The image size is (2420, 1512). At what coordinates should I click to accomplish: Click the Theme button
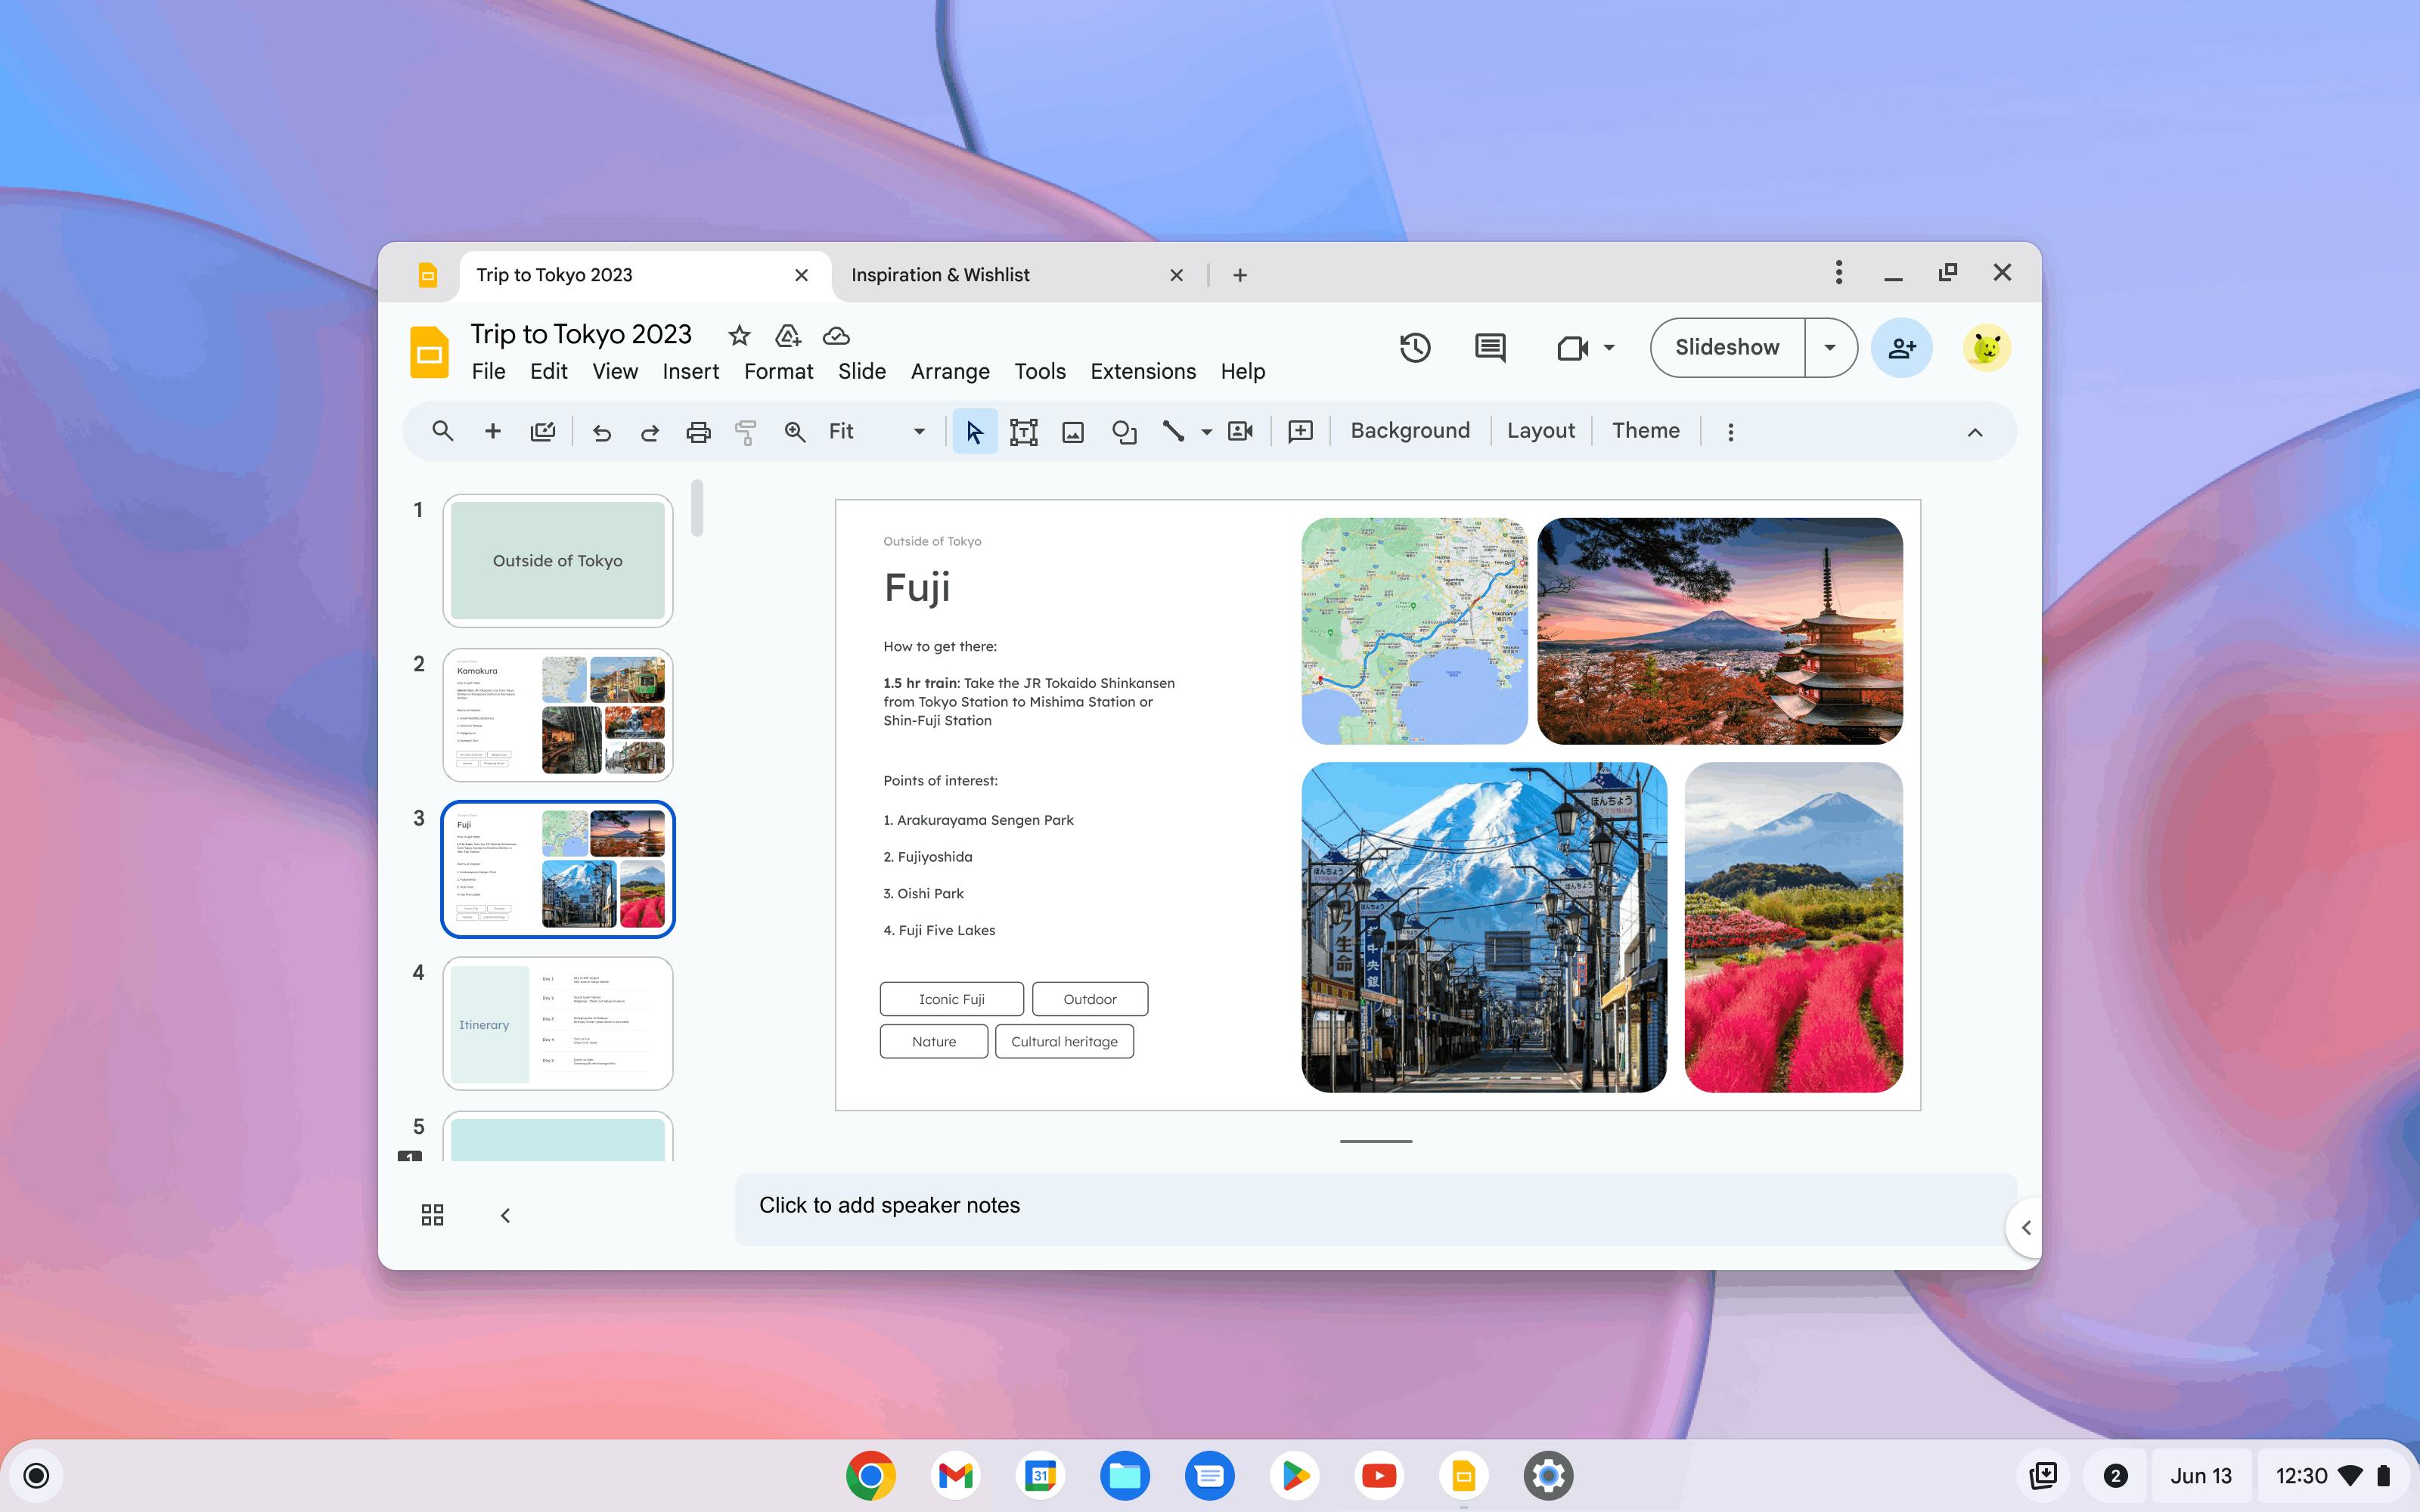tap(1645, 431)
